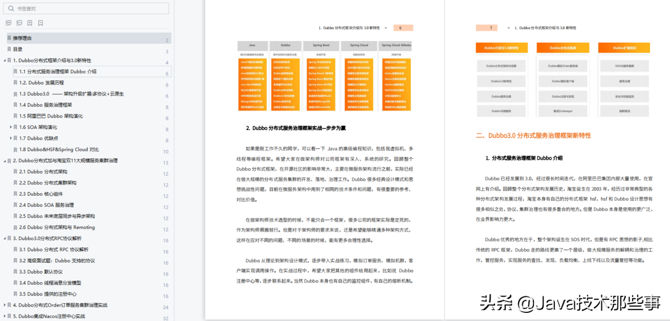Click page number 19 in bookmark list
This screenshot has width=670, height=321.
click(x=166, y=241)
